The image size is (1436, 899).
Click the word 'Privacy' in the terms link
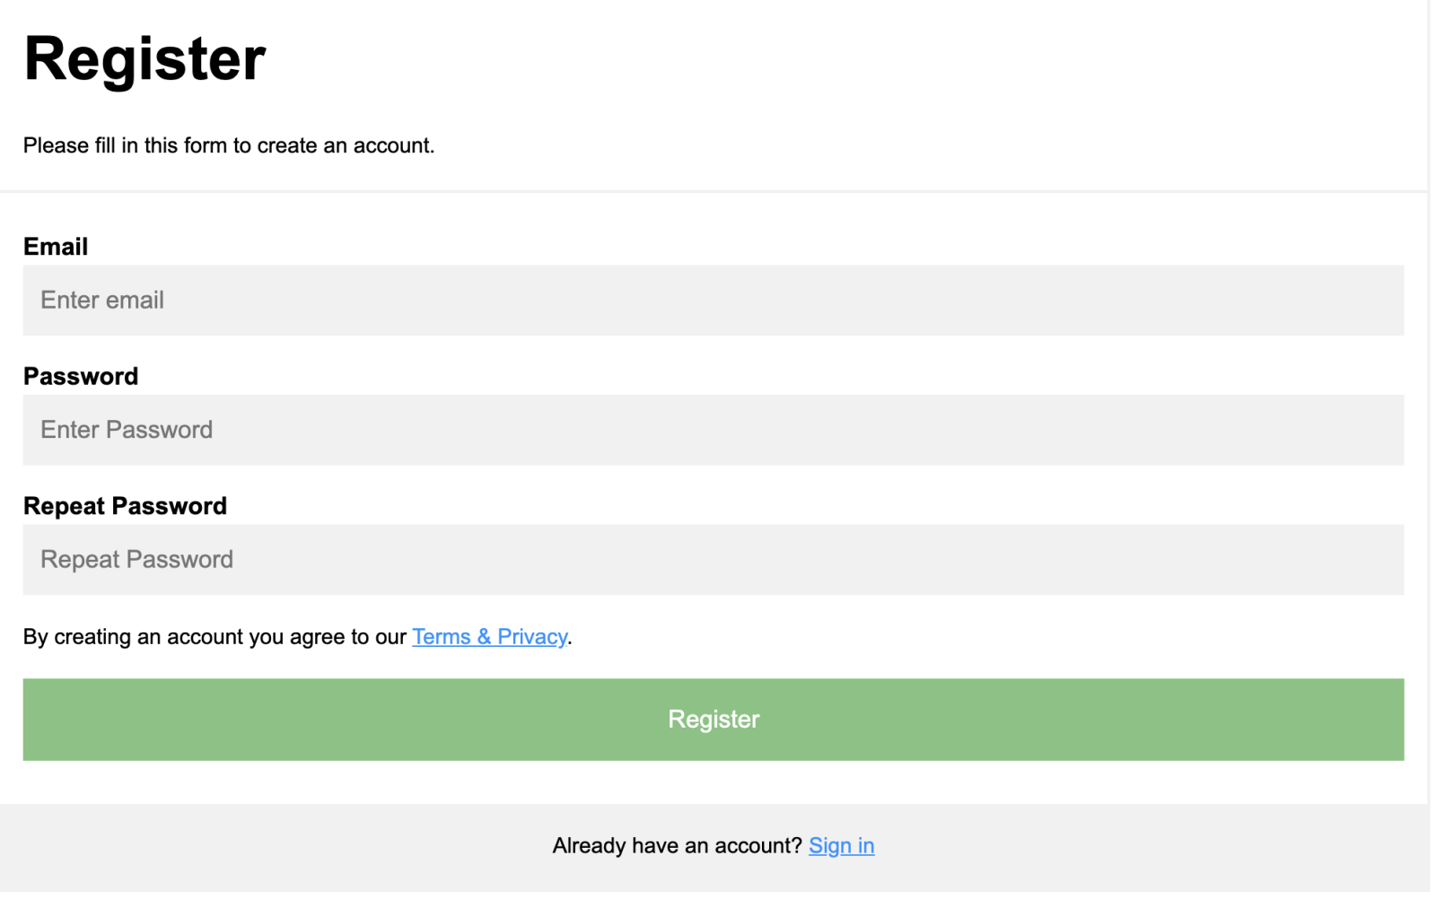pos(532,637)
